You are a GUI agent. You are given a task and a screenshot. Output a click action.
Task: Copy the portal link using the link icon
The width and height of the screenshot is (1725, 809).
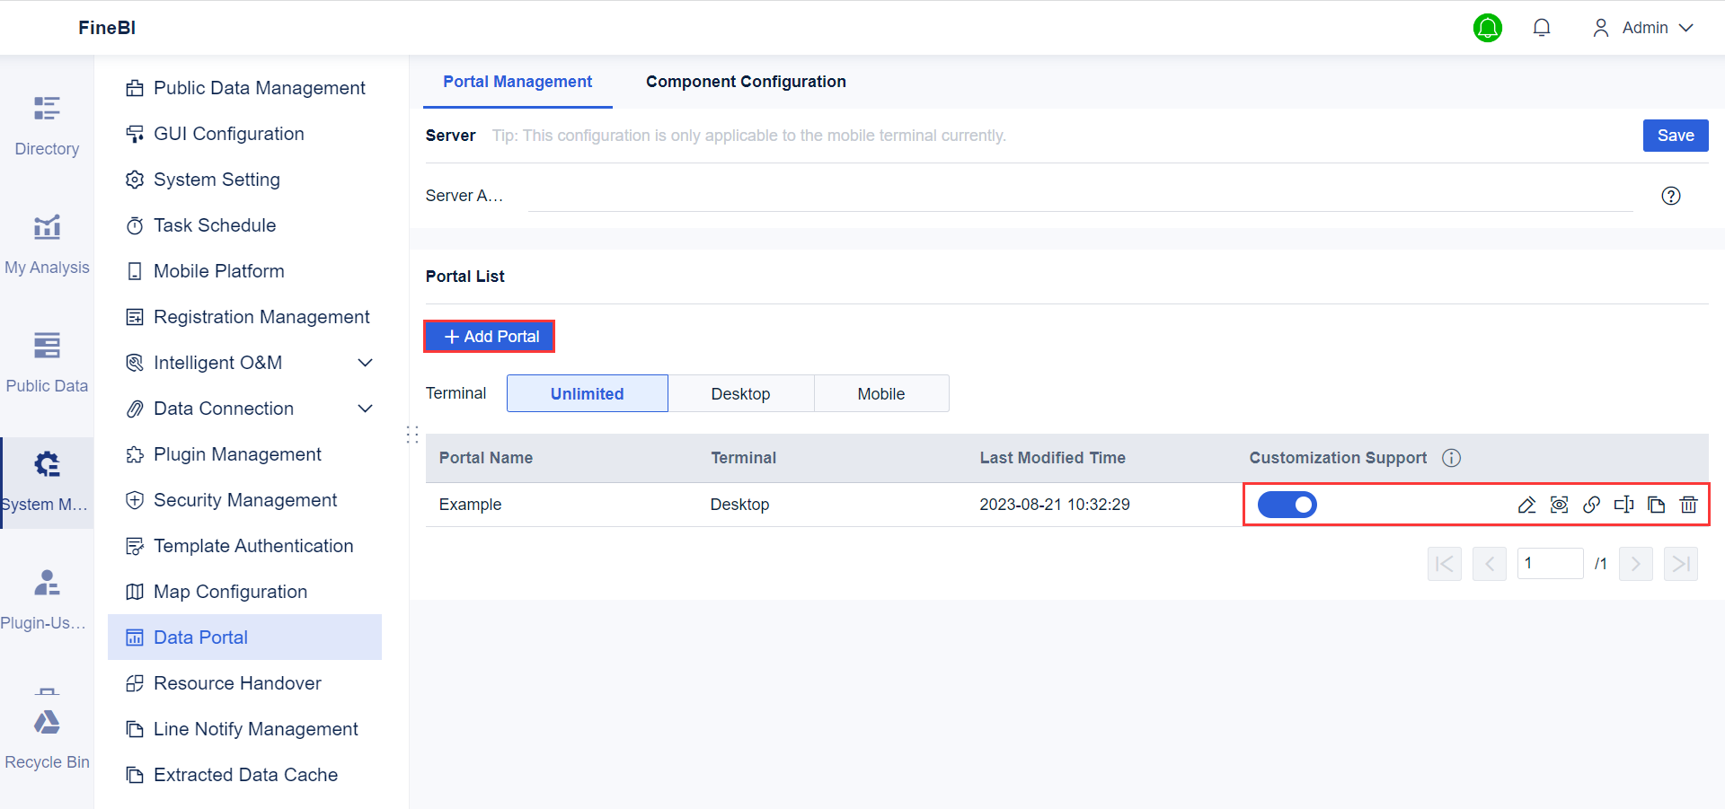(x=1592, y=505)
